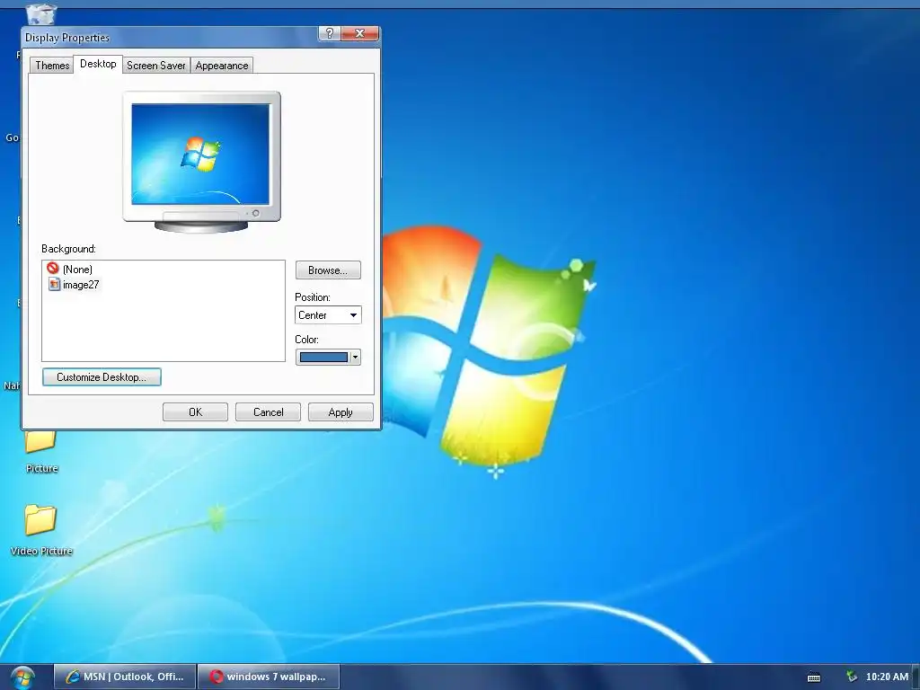Image resolution: width=920 pixels, height=690 pixels.
Task: Select the Picture folder icon on the desktop
Action: (x=40, y=441)
